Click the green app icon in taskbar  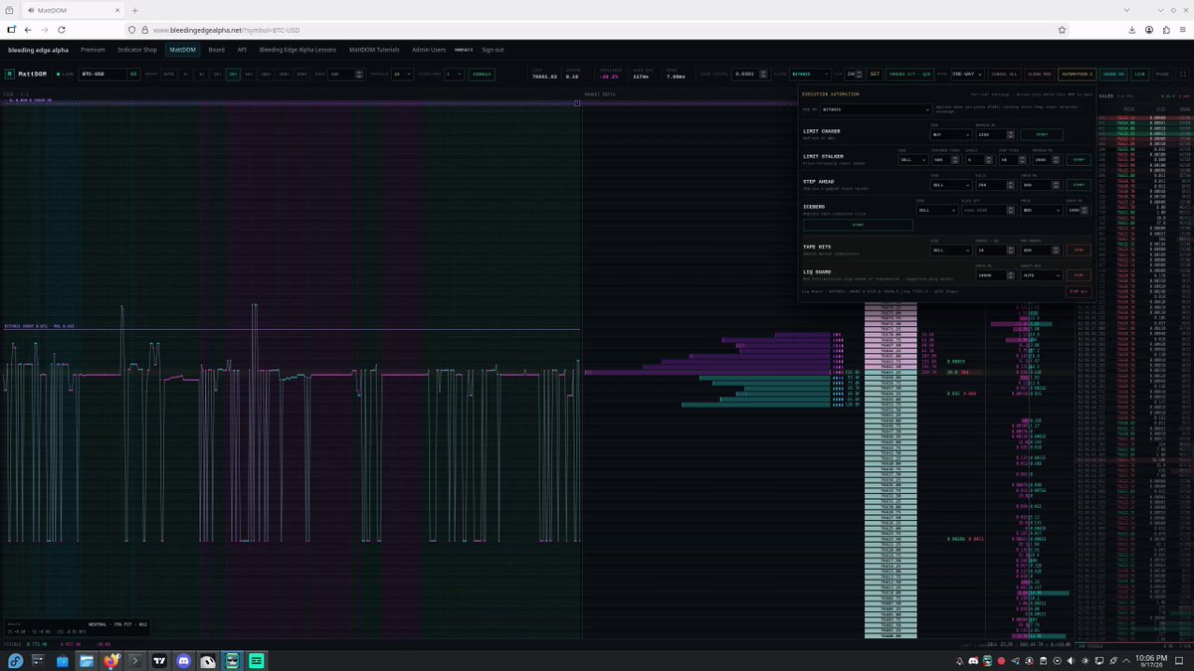pyautogui.click(x=257, y=661)
